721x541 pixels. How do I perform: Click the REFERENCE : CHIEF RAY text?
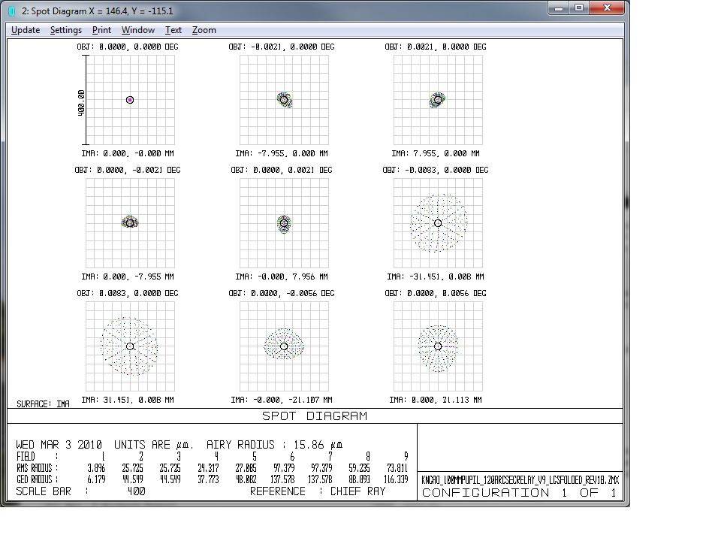point(318,491)
